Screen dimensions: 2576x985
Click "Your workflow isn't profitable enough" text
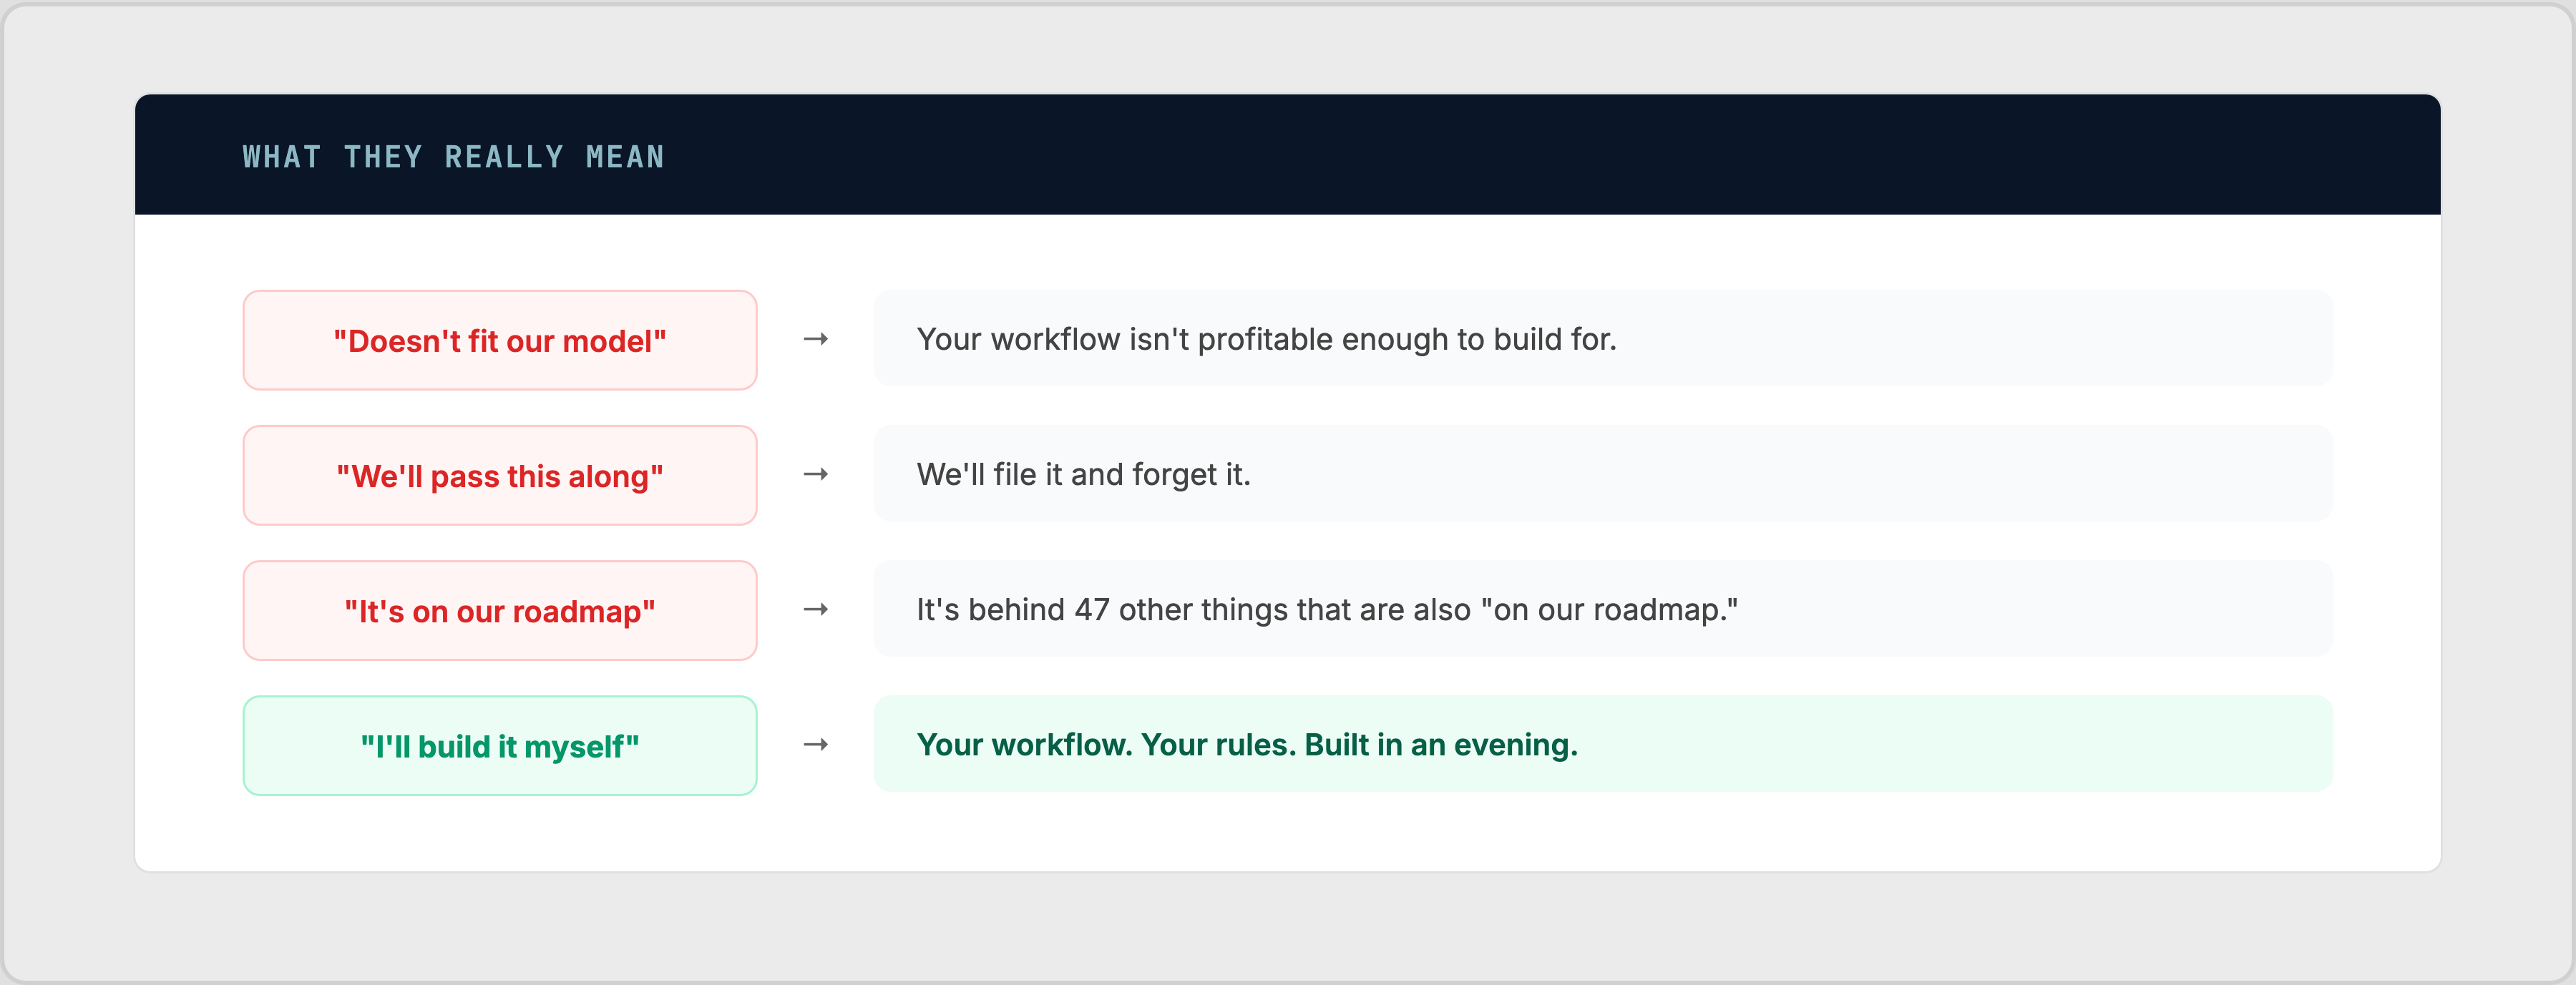(1265, 339)
